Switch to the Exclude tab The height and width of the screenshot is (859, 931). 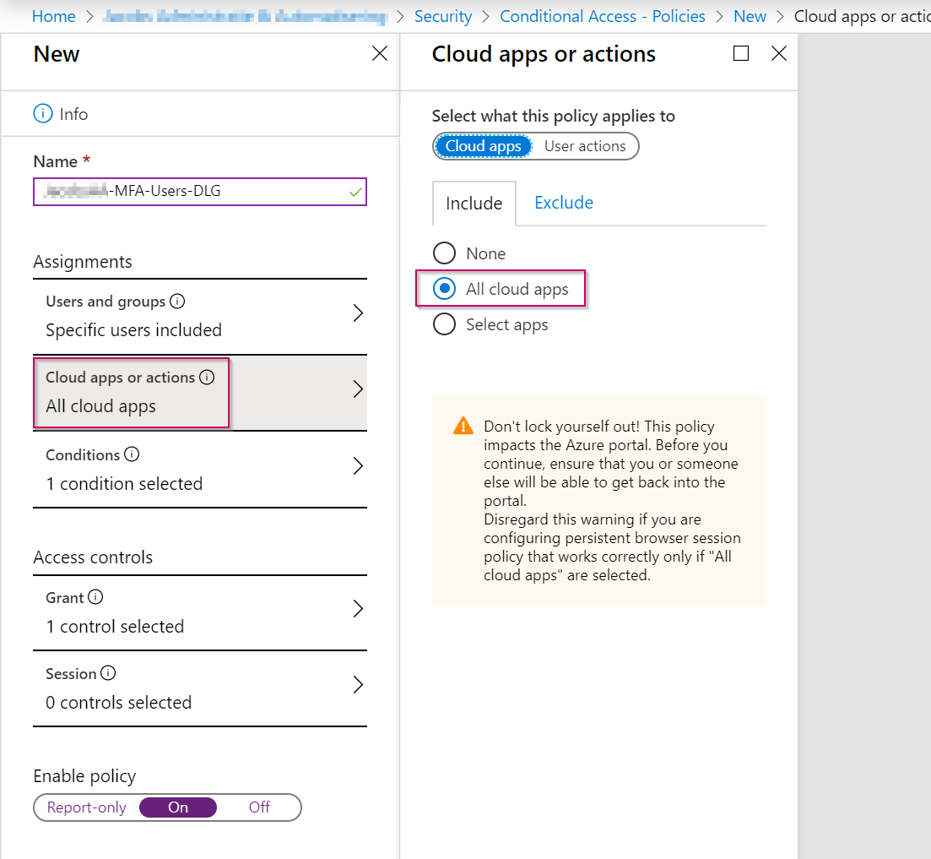coord(563,203)
